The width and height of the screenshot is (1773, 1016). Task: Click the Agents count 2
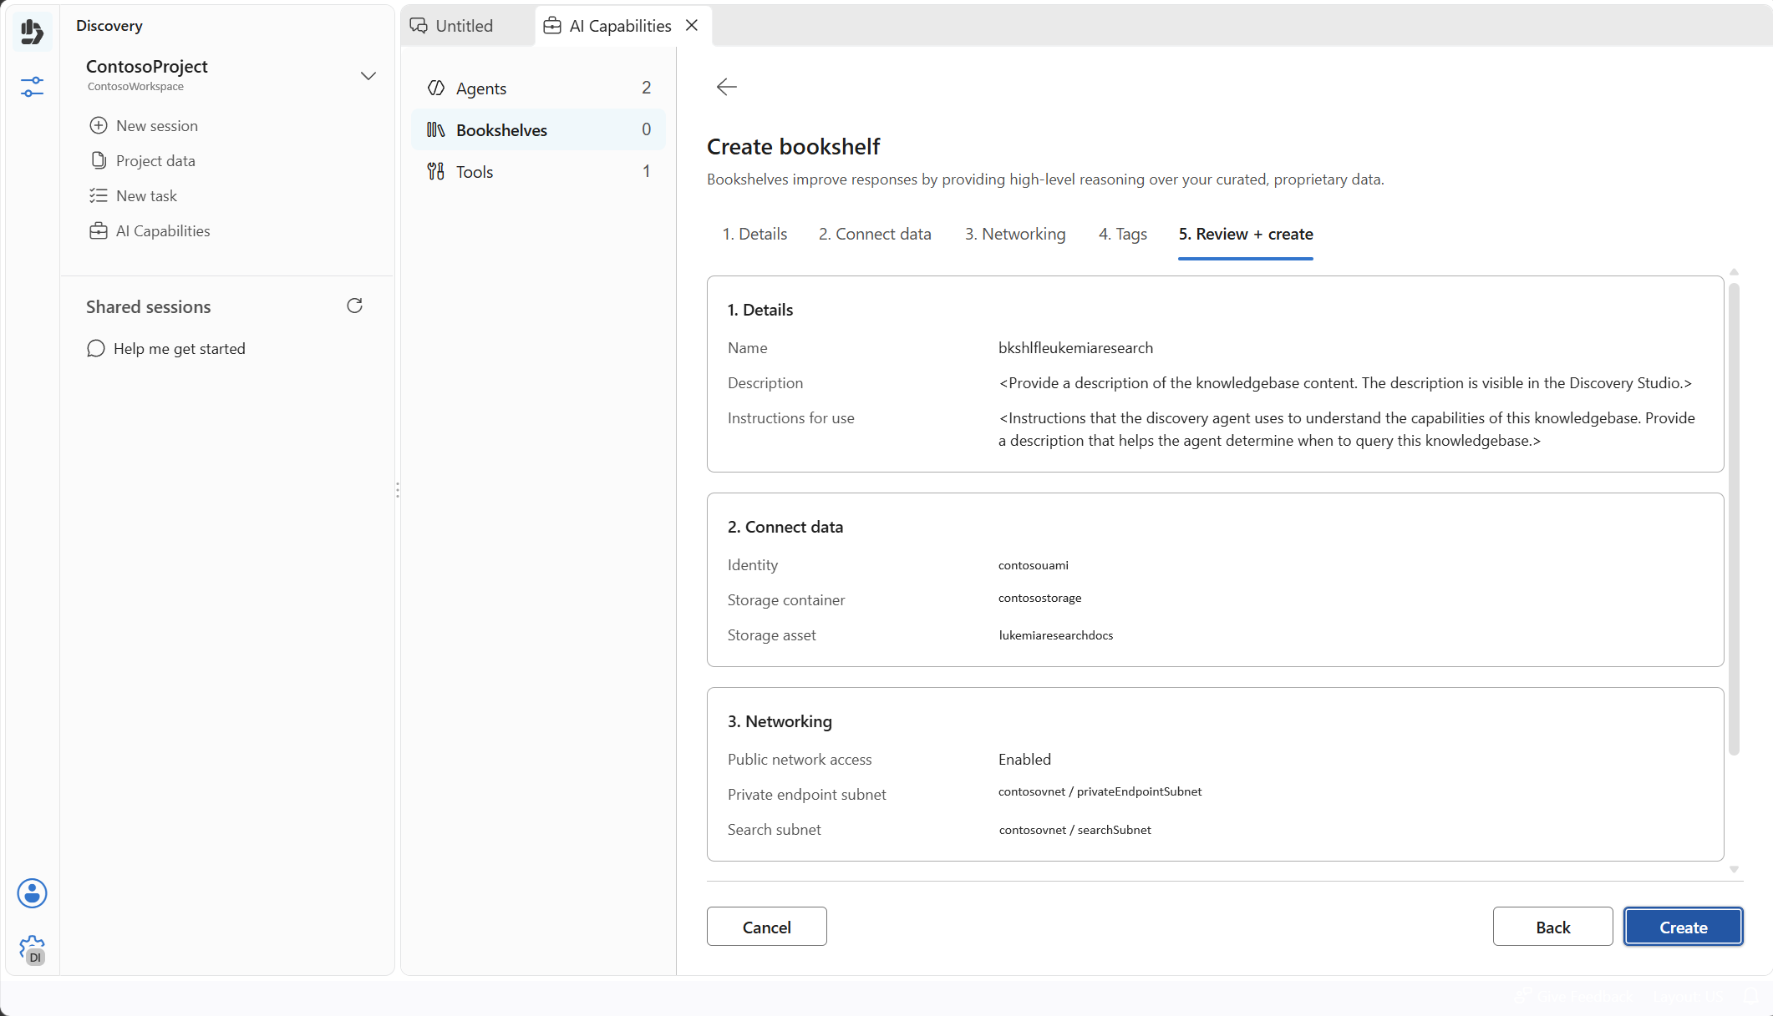click(646, 88)
